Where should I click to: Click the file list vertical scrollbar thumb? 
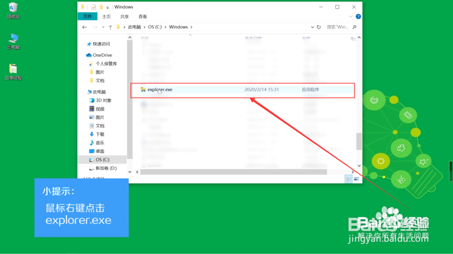coord(359,141)
